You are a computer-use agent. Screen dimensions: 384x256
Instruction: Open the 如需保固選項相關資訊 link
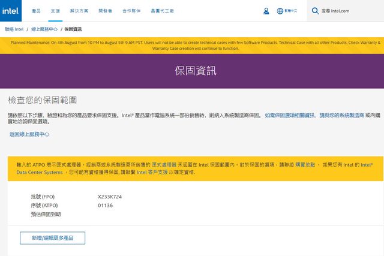(x=290, y=115)
